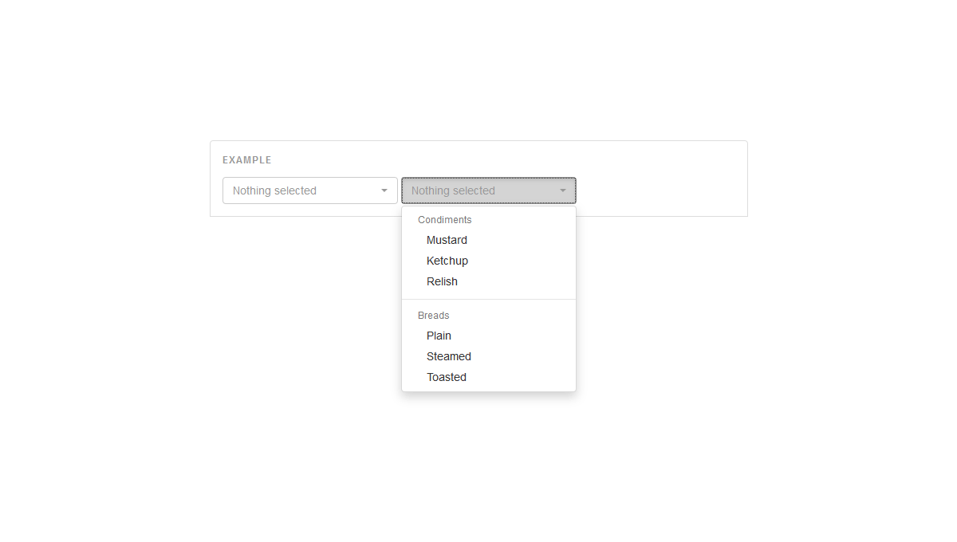Open the first Nothing selected dropdown
This screenshot has height=542, width=957.
click(309, 190)
